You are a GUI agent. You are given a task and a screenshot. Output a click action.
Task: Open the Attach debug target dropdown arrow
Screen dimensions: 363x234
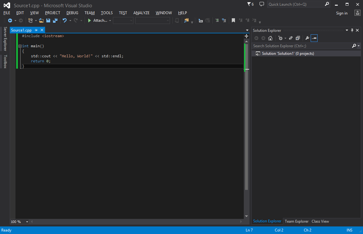(110, 20)
